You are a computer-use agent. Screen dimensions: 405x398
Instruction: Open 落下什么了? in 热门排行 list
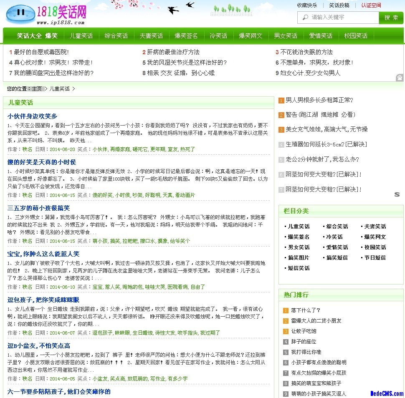click(306, 310)
